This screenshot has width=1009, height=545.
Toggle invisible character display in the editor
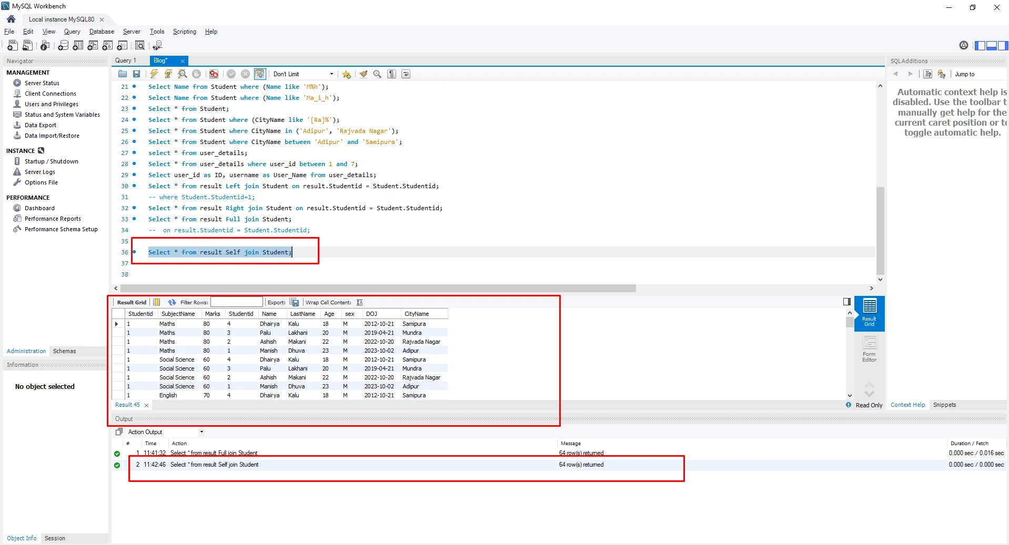coord(391,74)
